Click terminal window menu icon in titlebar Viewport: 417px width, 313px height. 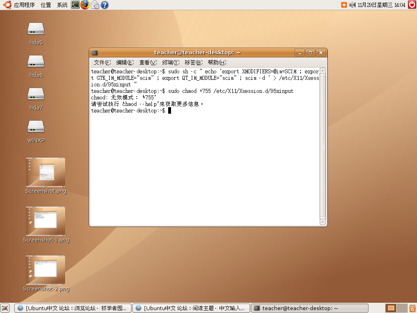pos(95,53)
